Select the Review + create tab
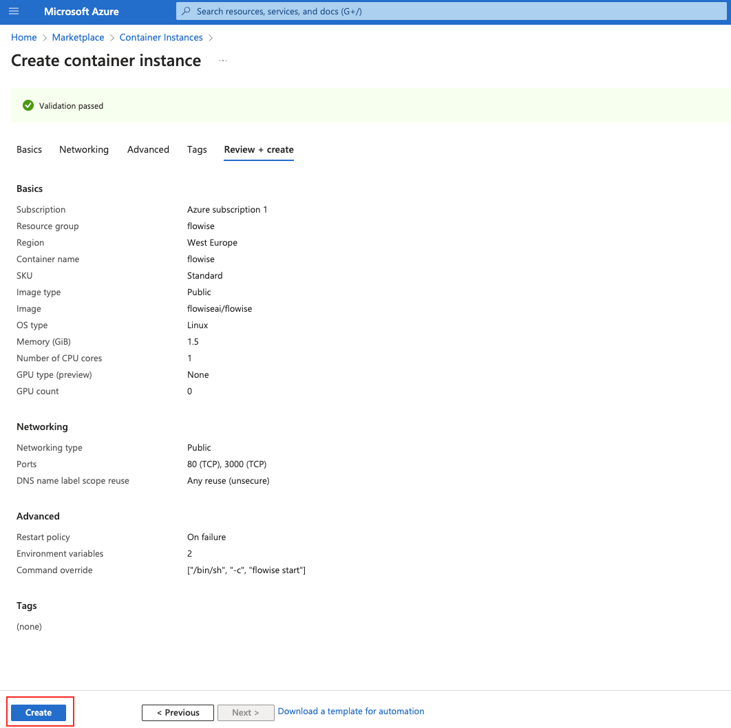 (x=259, y=149)
